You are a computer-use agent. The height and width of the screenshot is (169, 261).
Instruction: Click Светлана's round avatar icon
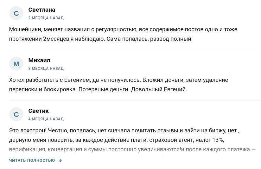pyautogui.click(x=16, y=14)
